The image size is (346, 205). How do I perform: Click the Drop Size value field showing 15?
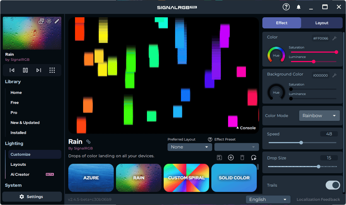point(329,158)
